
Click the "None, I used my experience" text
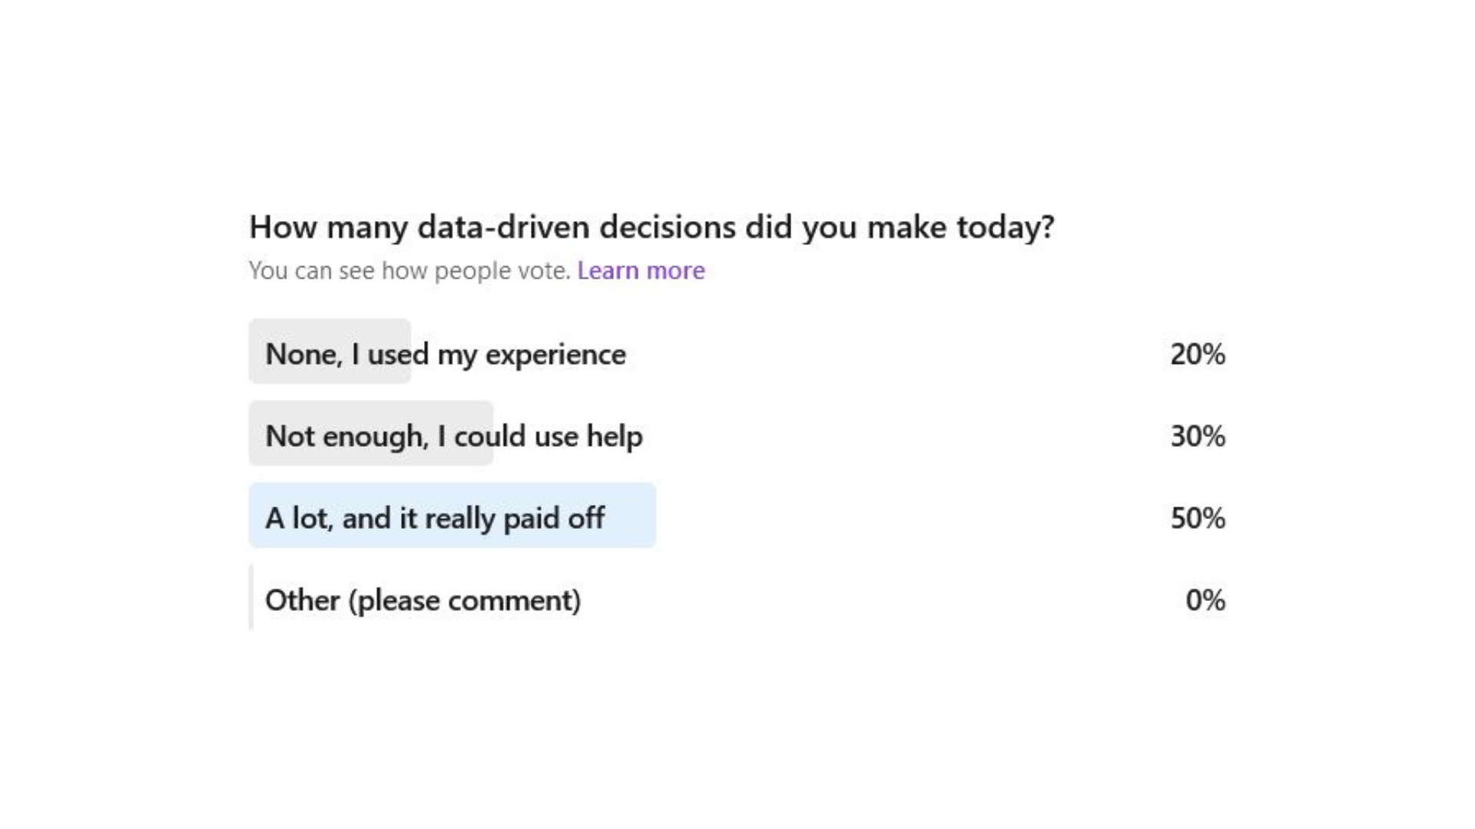pyautogui.click(x=446, y=354)
